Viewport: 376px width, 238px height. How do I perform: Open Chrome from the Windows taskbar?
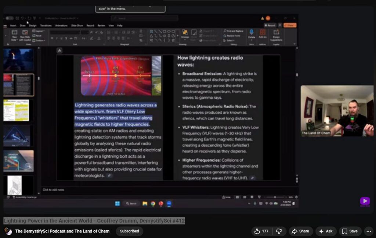[153, 204]
